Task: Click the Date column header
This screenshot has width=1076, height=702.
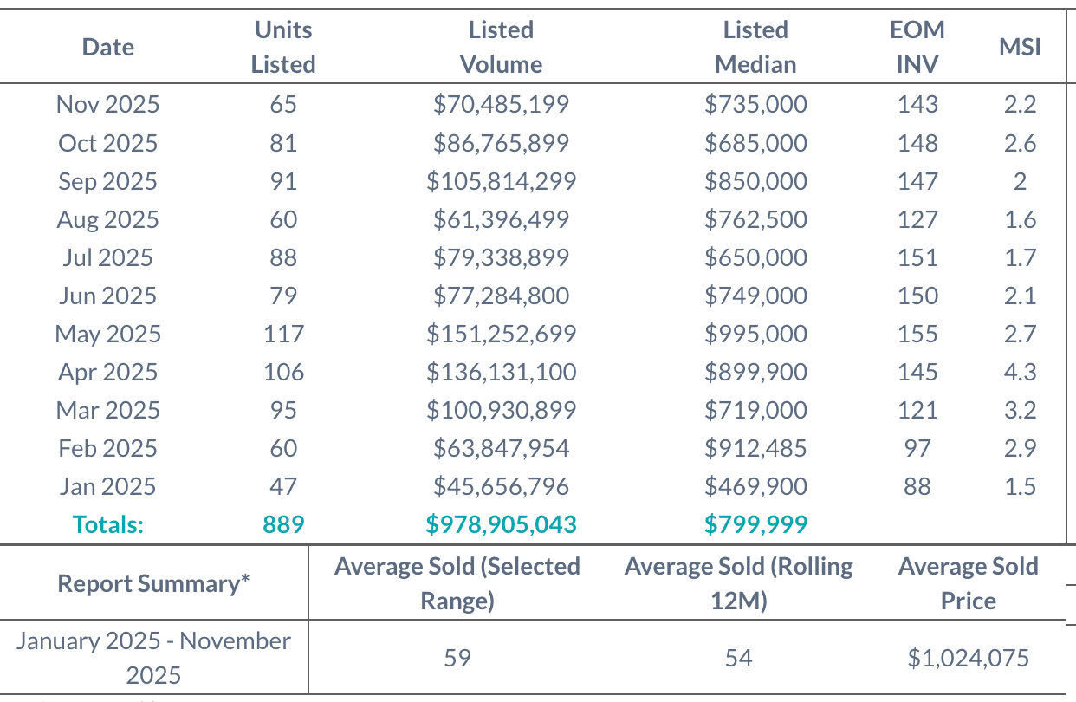Action: [x=108, y=47]
